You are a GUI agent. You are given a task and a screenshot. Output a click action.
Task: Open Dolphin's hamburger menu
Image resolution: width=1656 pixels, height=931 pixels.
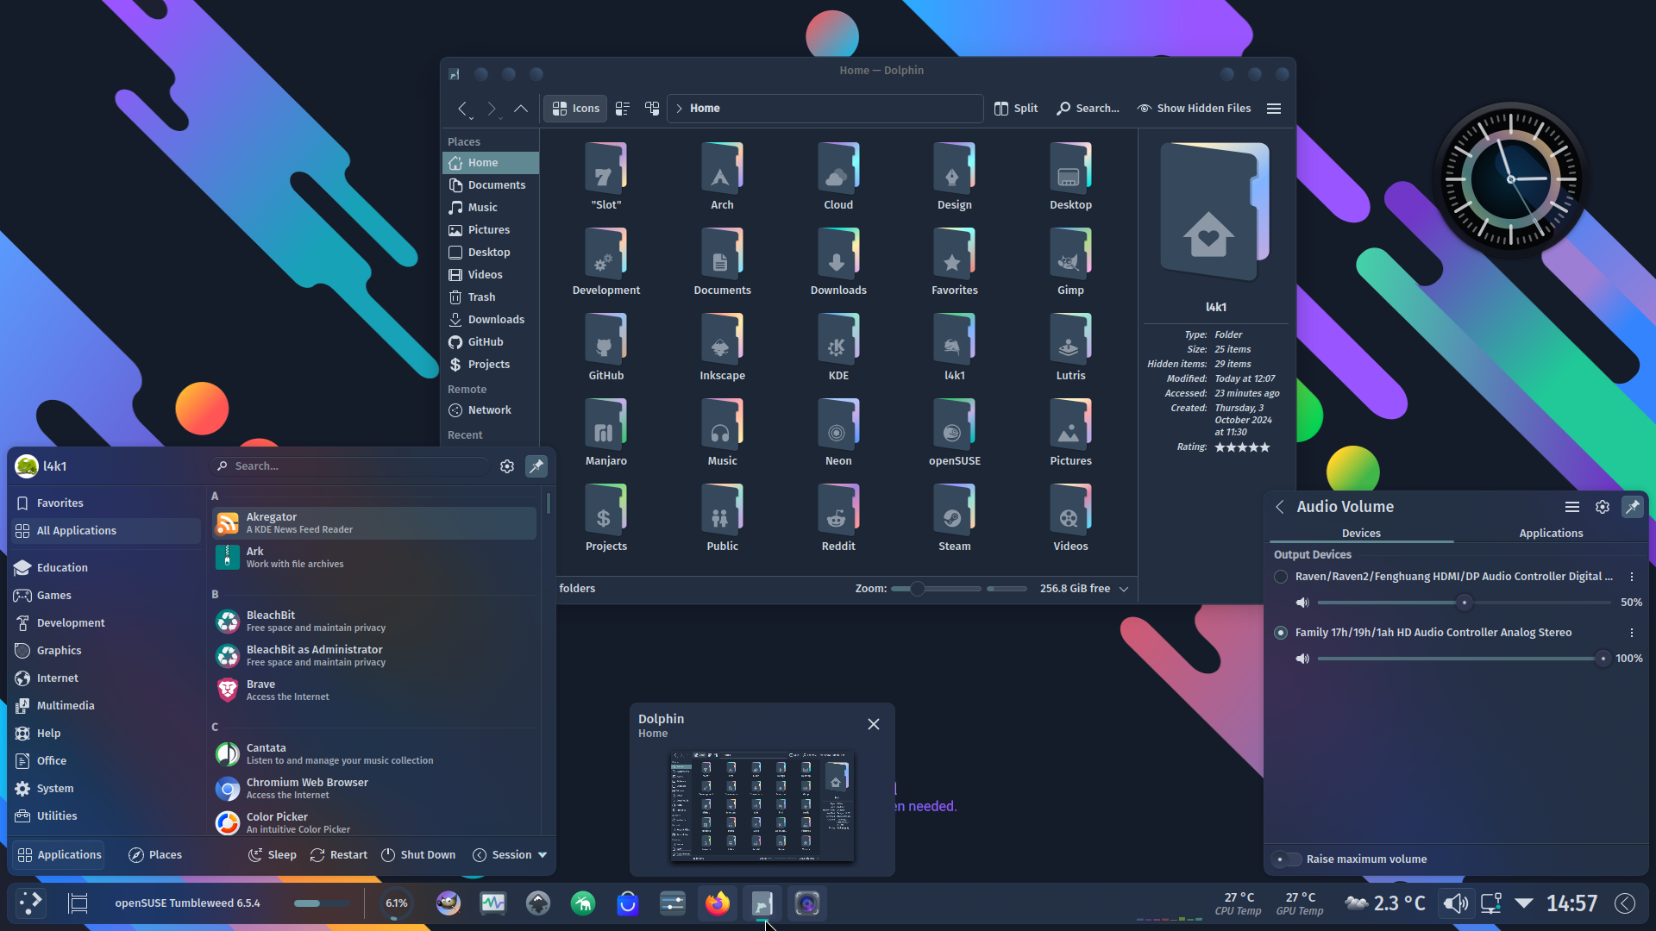point(1274,109)
